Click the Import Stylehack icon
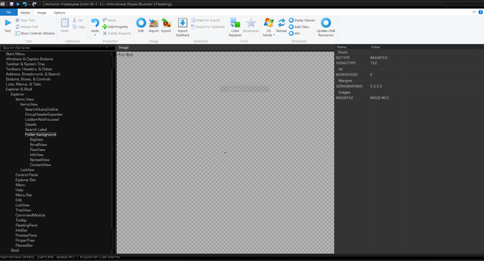The image size is (484, 261). pyautogui.click(x=183, y=23)
